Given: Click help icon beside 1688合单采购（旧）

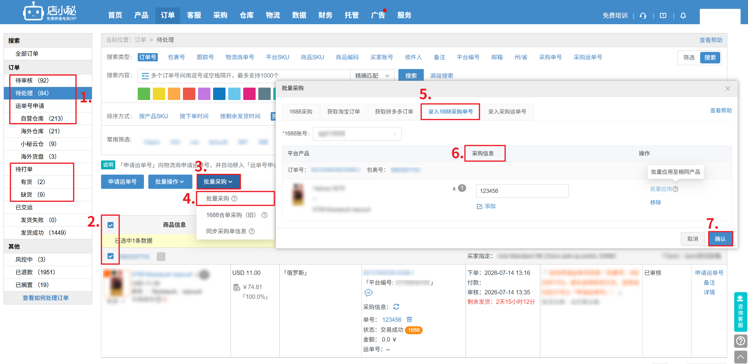Looking at the screenshot, I should [x=265, y=215].
